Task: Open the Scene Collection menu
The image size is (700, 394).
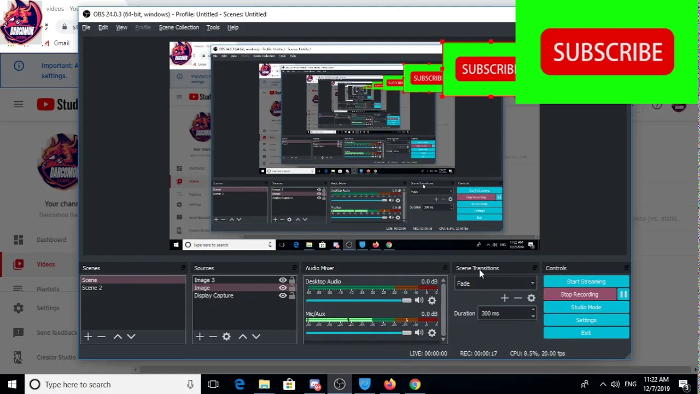Action: (179, 27)
